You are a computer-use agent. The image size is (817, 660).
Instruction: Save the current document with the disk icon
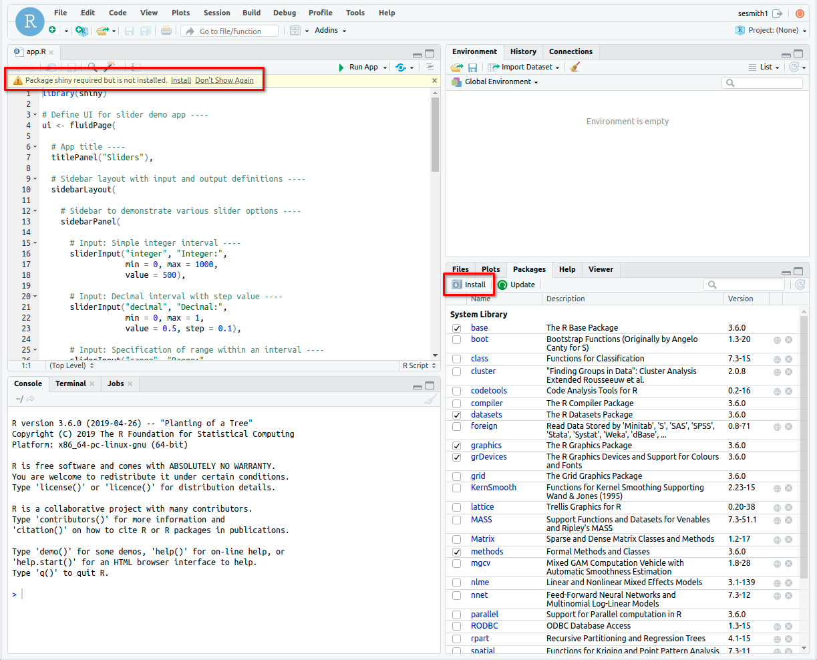click(x=129, y=30)
